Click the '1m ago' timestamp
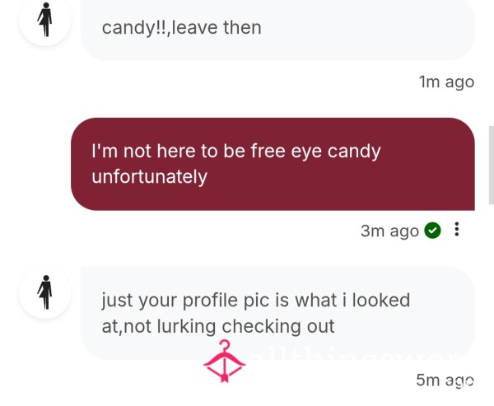 (446, 82)
